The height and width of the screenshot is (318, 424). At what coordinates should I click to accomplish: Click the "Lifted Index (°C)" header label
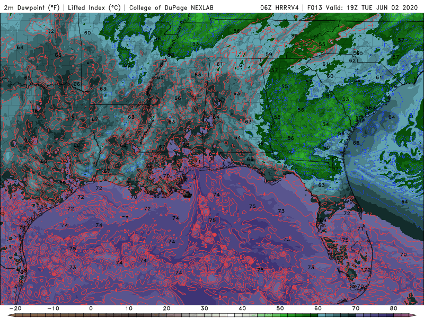point(94,7)
